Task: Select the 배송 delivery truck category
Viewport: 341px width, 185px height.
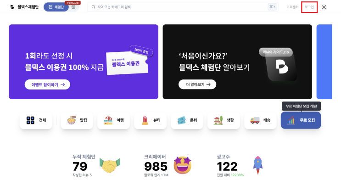Action: click(260, 120)
